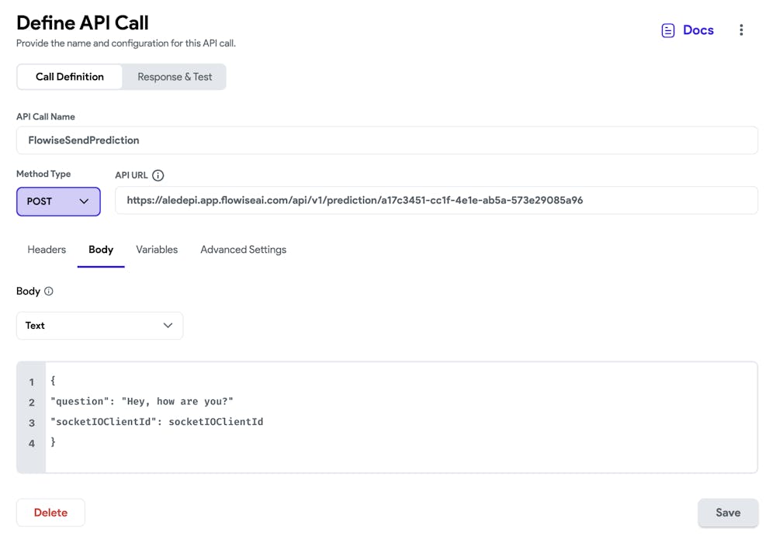776x539 pixels.
Task: Switch to the Call Definition tab
Action: tap(70, 77)
